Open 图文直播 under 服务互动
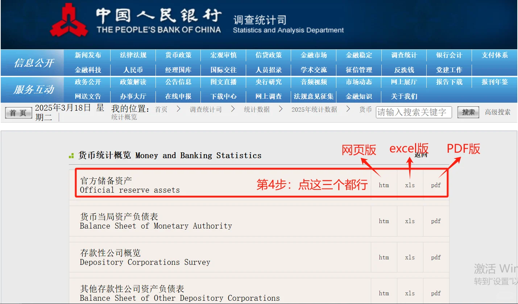Viewport: 518px width, 304px height. [223, 82]
